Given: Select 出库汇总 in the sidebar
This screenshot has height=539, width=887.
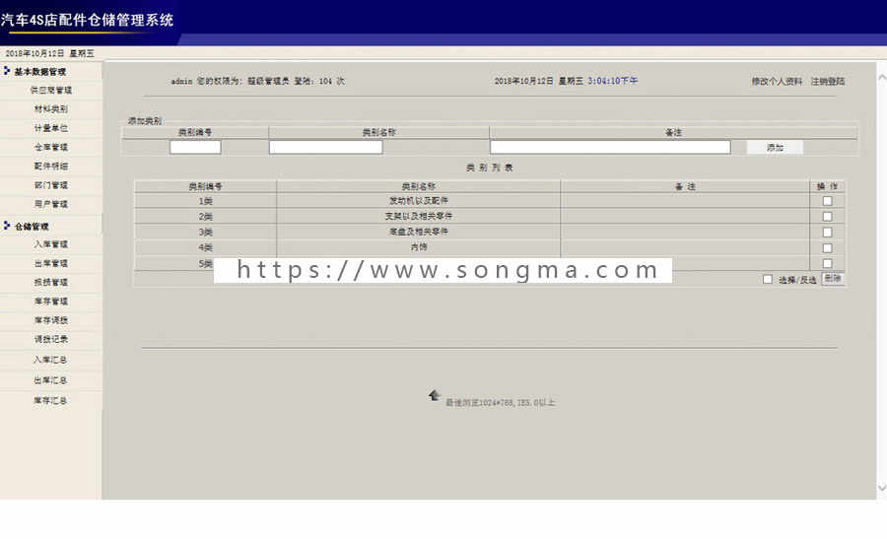Looking at the screenshot, I should coord(50,380).
